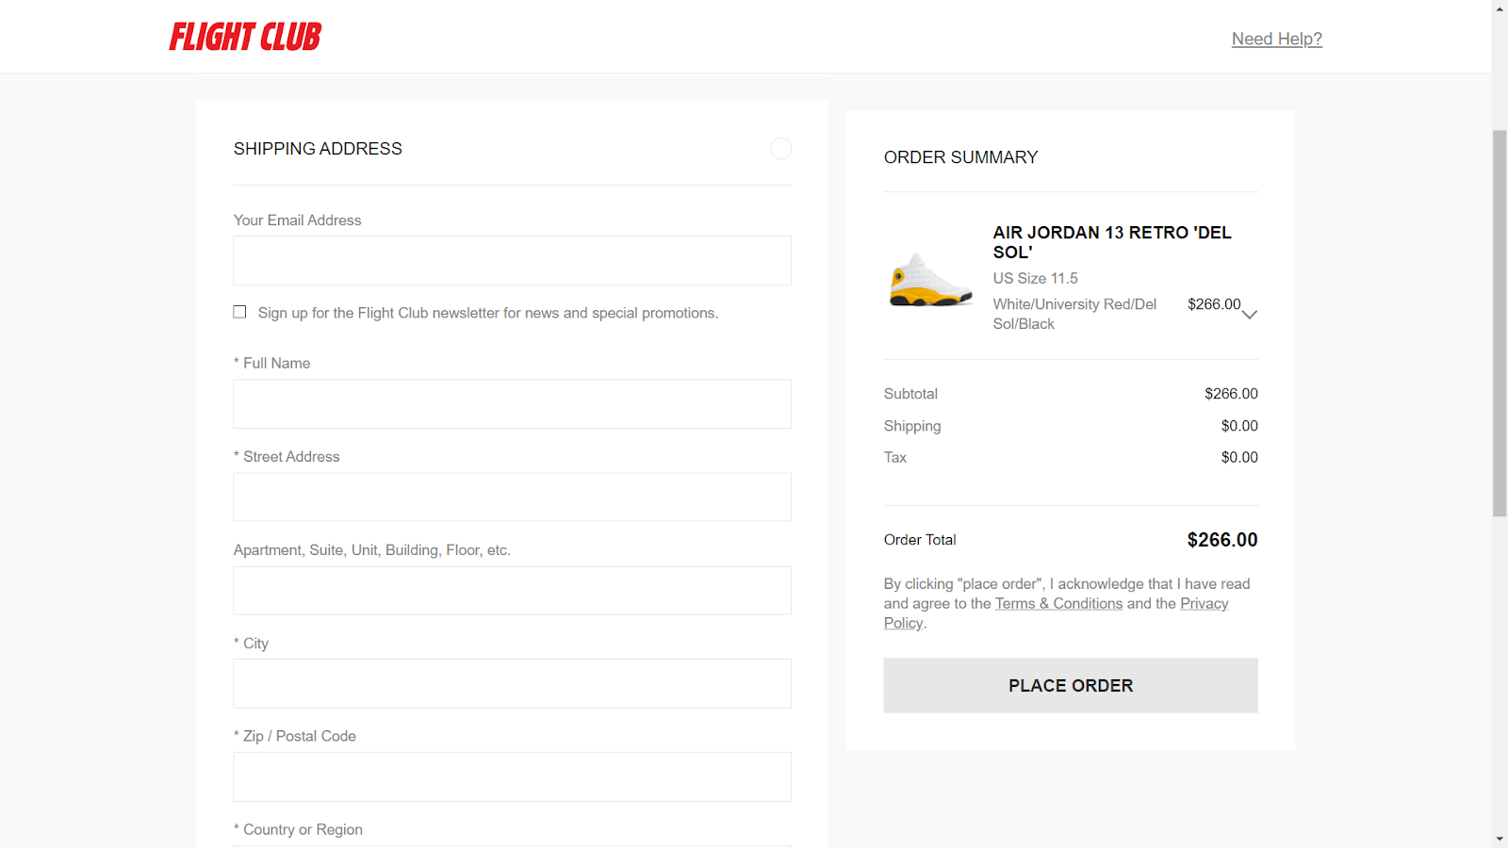The height and width of the screenshot is (848, 1508).
Task: Focus the City input field
Action: click(x=512, y=683)
